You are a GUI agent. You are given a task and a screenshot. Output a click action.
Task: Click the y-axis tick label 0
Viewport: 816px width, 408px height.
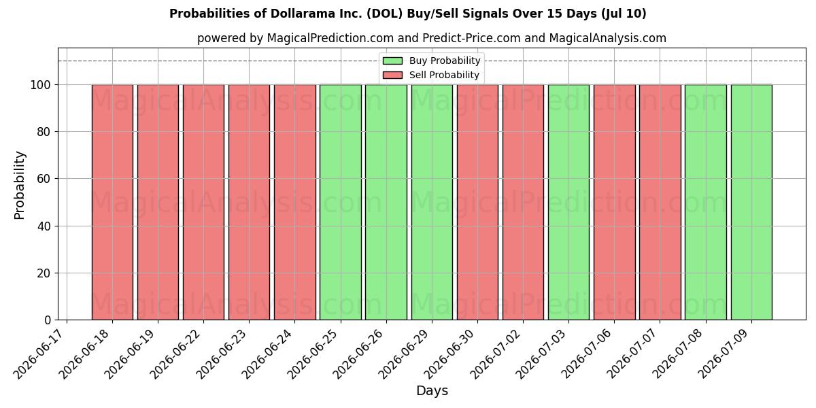pos(49,320)
